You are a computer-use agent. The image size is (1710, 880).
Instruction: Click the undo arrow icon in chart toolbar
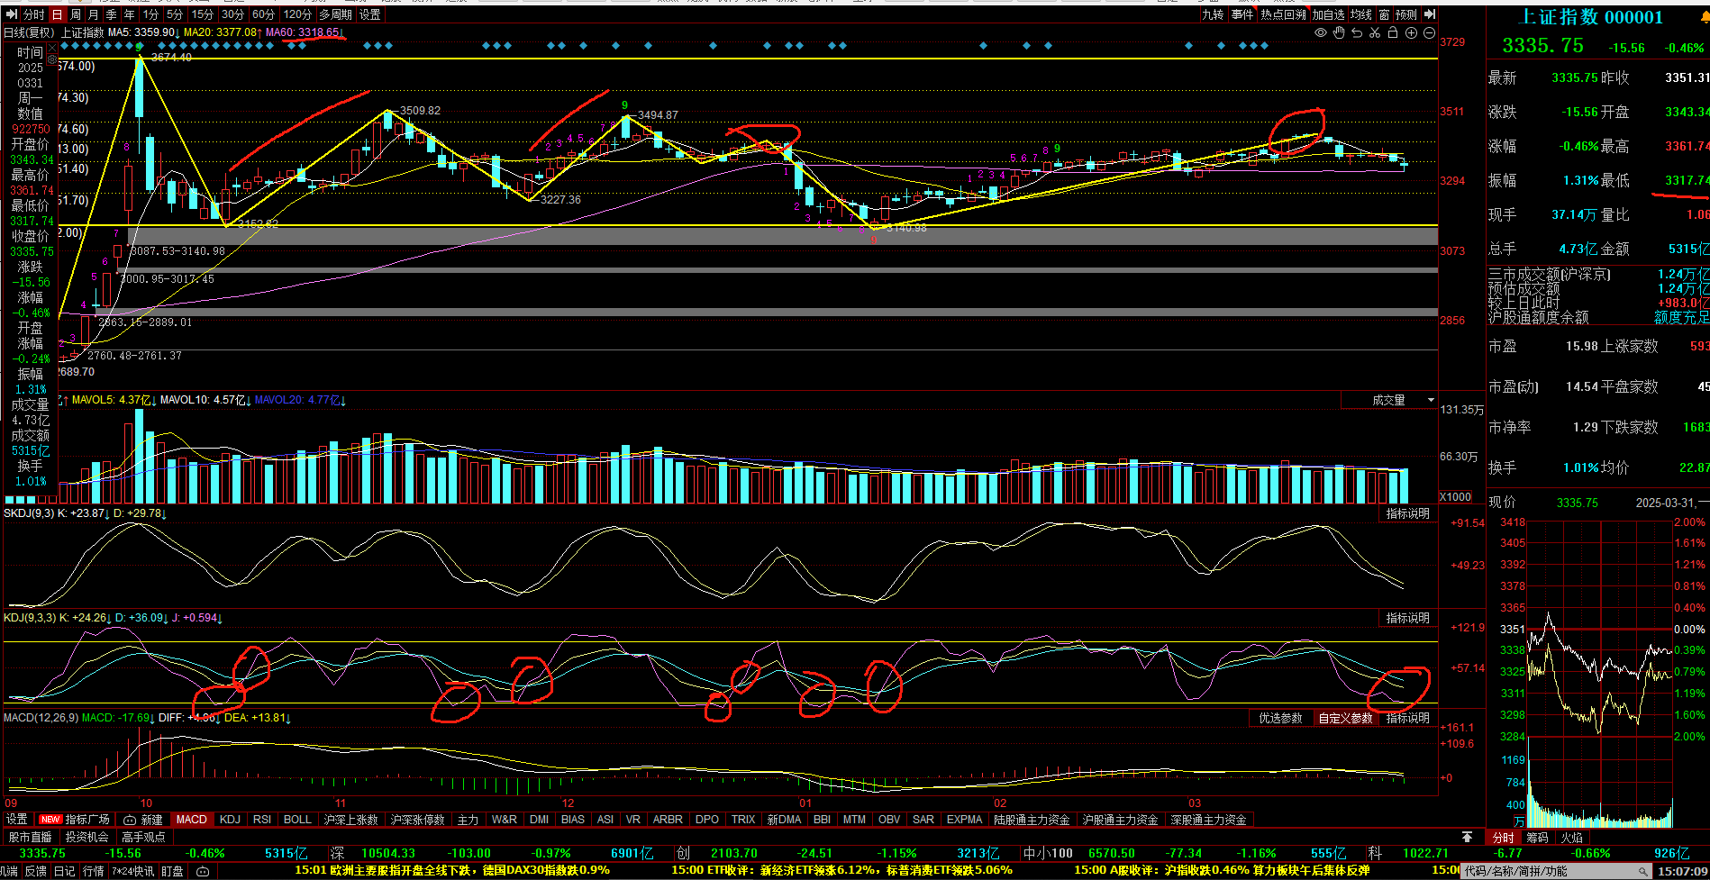(x=1357, y=32)
